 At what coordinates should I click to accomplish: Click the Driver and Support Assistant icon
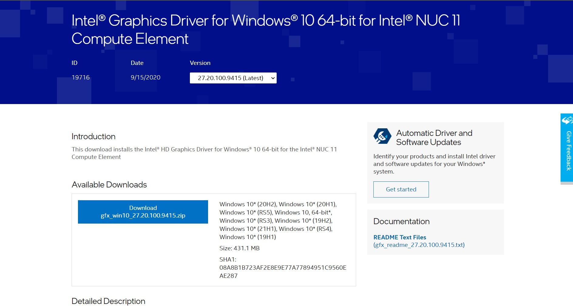tap(382, 136)
